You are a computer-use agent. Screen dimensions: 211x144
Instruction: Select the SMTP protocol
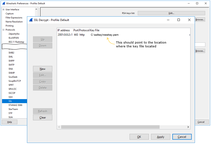11,65
